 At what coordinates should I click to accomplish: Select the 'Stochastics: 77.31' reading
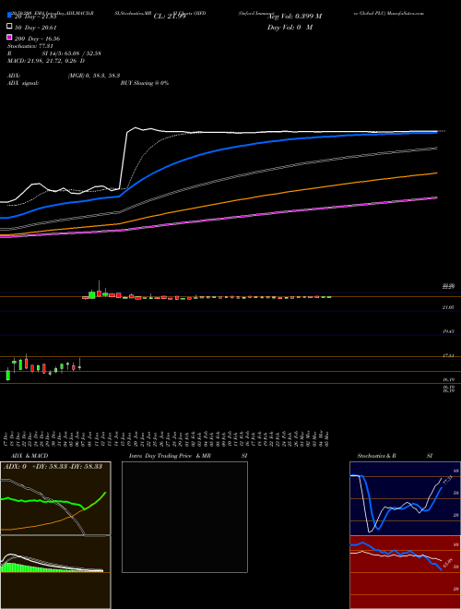click(30, 46)
